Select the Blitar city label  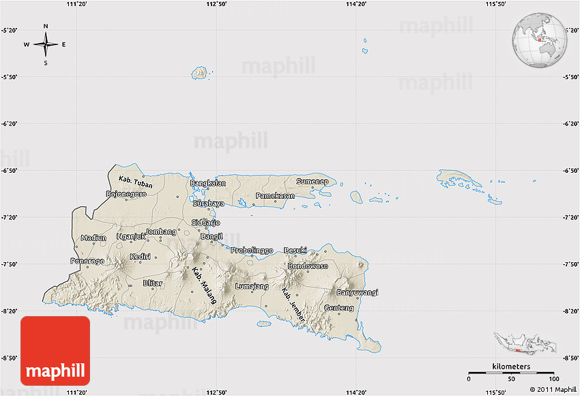click(x=153, y=283)
